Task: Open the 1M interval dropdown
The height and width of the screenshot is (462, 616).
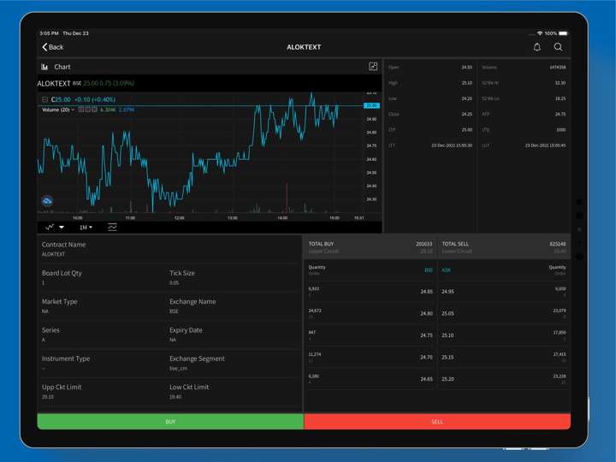Action: (85, 227)
